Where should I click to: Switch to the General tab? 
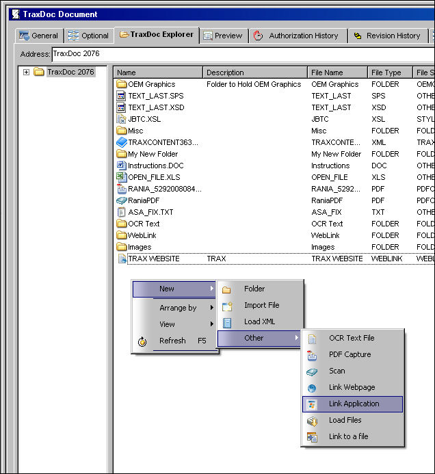click(x=39, y=36)
